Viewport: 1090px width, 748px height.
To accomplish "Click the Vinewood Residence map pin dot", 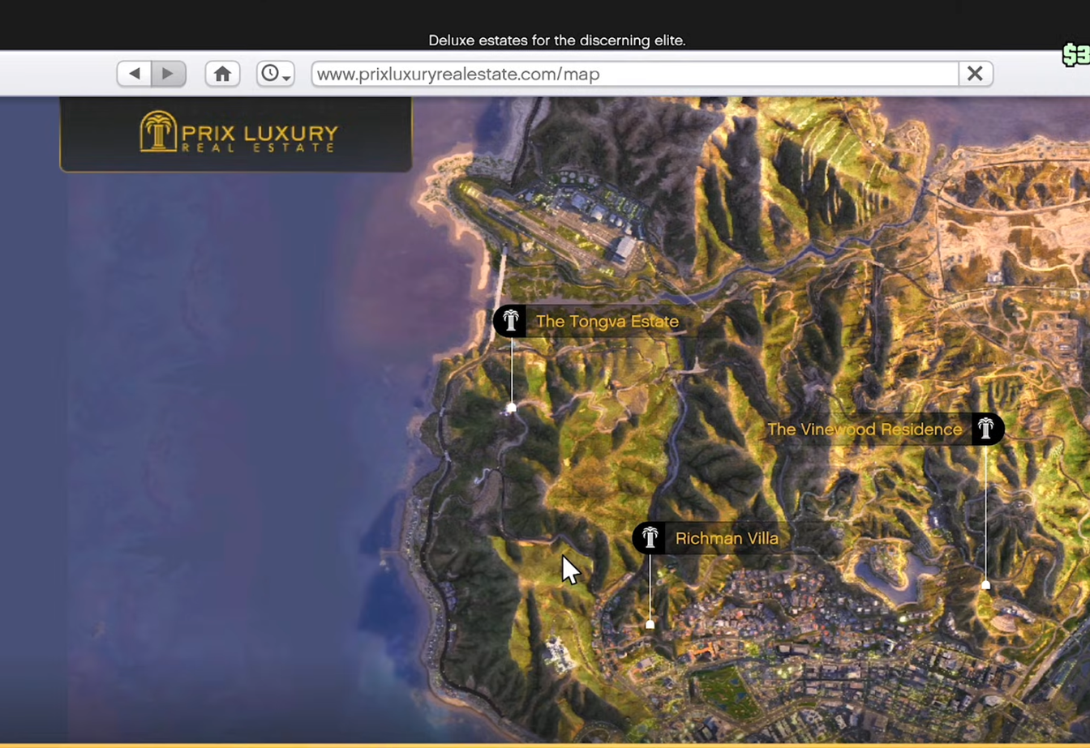I will click(986, 584).
